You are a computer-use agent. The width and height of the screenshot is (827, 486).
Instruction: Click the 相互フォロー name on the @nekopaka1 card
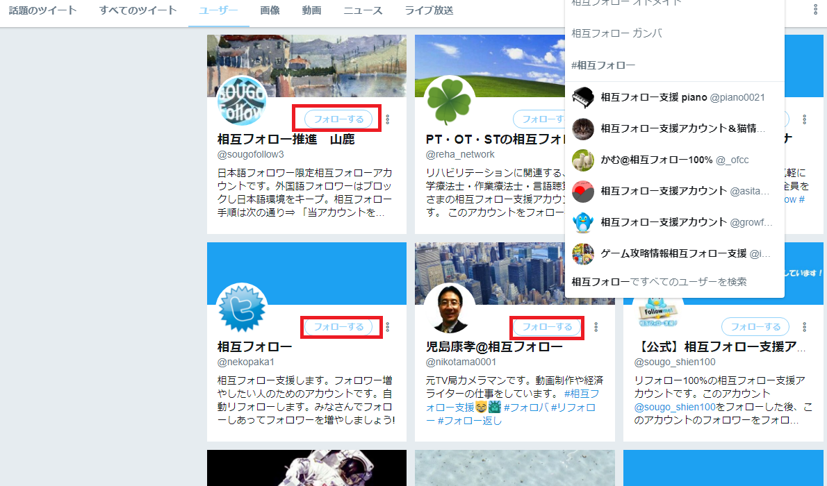[255, 347]
